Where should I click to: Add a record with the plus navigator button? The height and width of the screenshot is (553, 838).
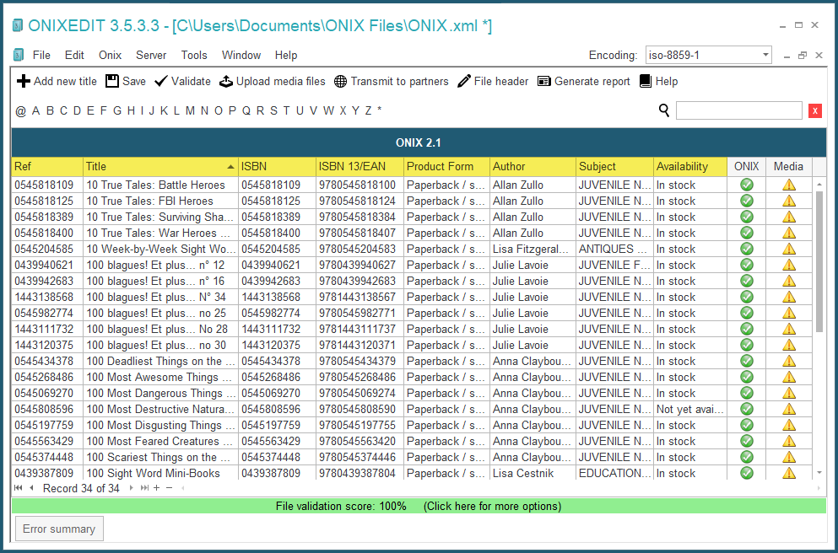[x=157, y=488]
